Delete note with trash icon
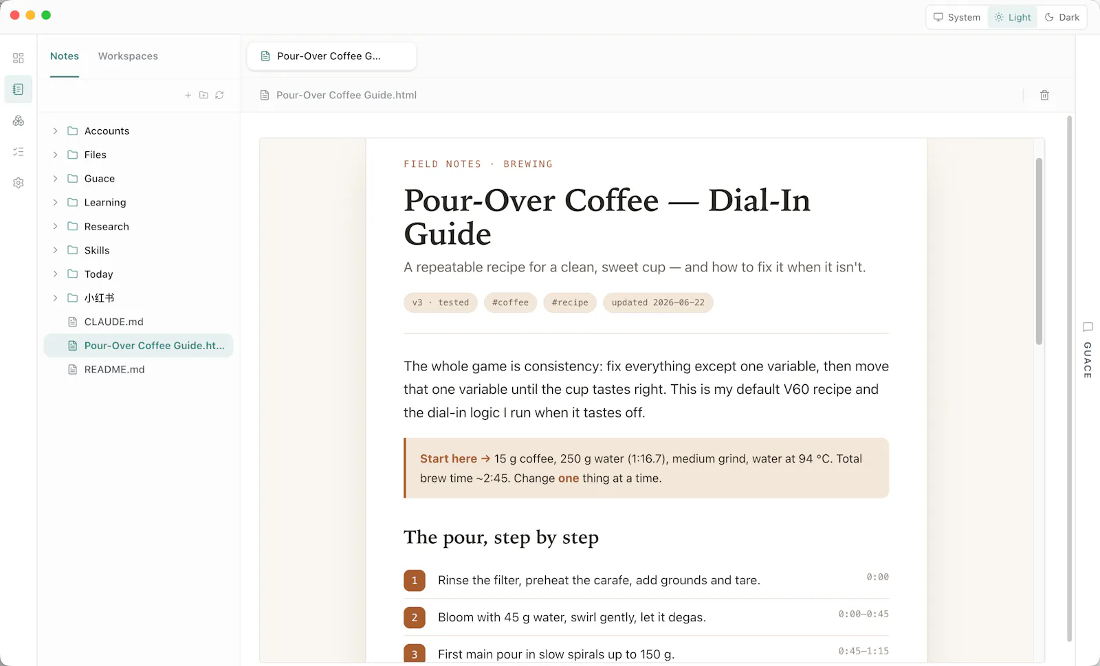 pos(1044,95)
